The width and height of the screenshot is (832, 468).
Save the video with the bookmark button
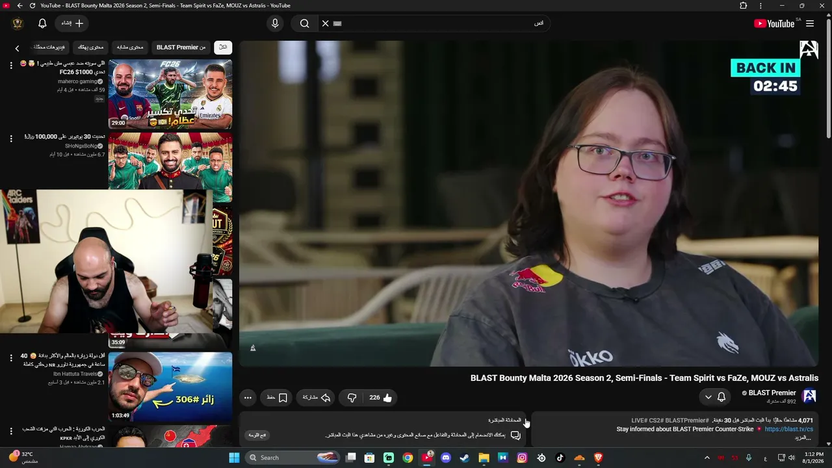[x=277, y=398]
